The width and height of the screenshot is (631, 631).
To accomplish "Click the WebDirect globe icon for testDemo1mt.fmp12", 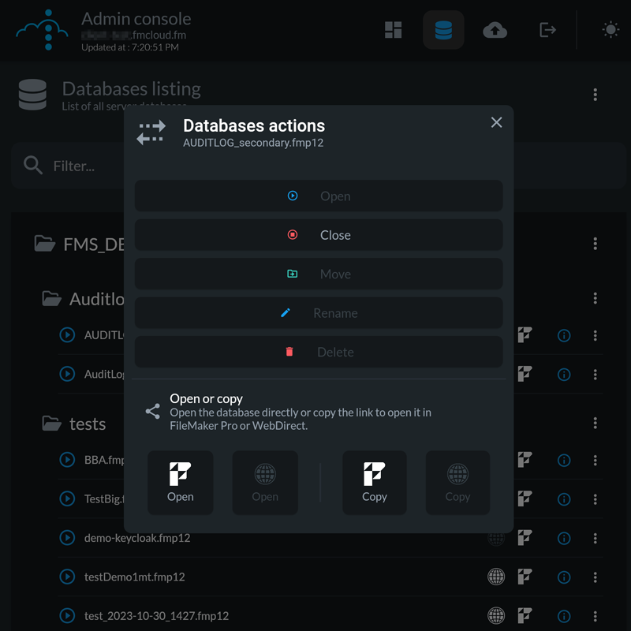I will 496,577.
